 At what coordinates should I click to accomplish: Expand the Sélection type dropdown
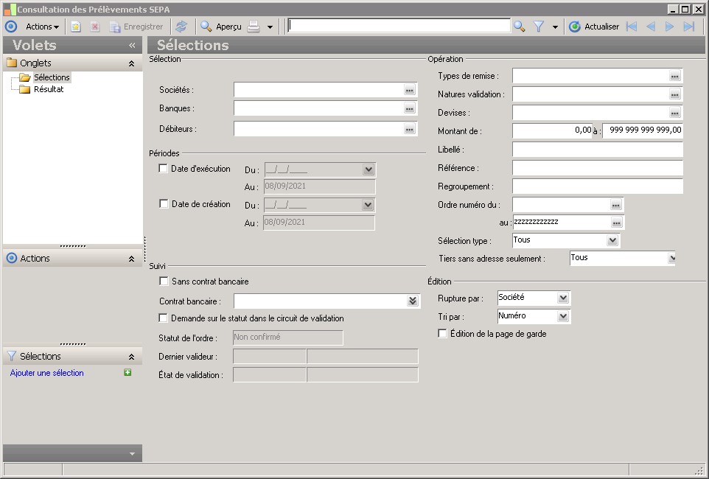(612, 240)
